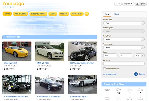Open the black Audi A7 photo thumbnail
This screenshot has height=101, width=149.
pos(83,51)
